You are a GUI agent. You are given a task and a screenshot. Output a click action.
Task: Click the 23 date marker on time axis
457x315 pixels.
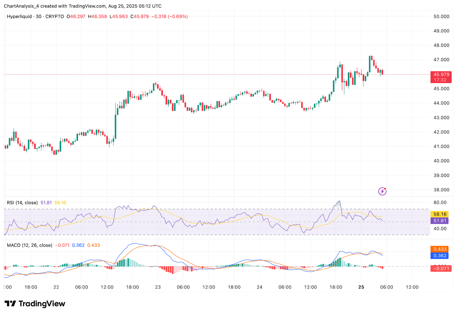pyautogui.click(x=158, y=287)
